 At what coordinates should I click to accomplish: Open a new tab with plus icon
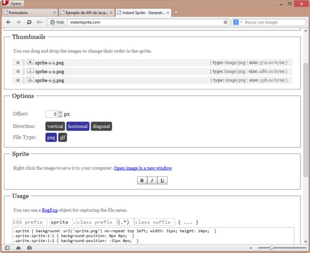coord(176,13)
